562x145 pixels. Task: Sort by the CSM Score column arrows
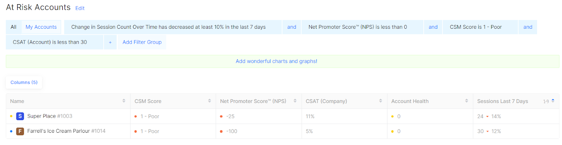(209, 101)
